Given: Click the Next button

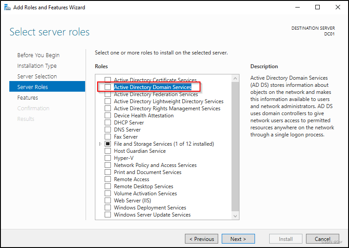Looking at the screenshot, I should click(238, 239).
